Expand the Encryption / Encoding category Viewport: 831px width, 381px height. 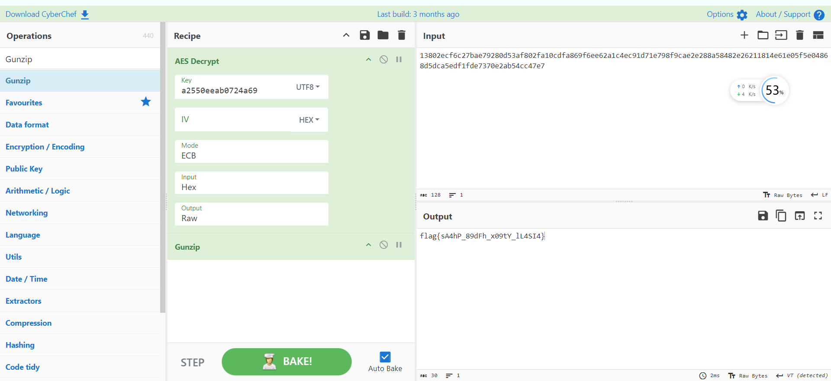click(80, 147)
